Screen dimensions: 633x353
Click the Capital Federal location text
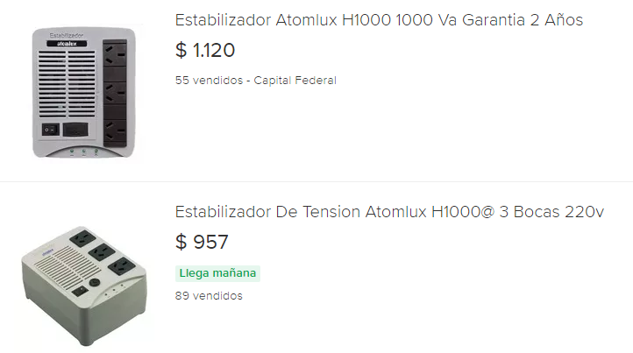[295, 81]
